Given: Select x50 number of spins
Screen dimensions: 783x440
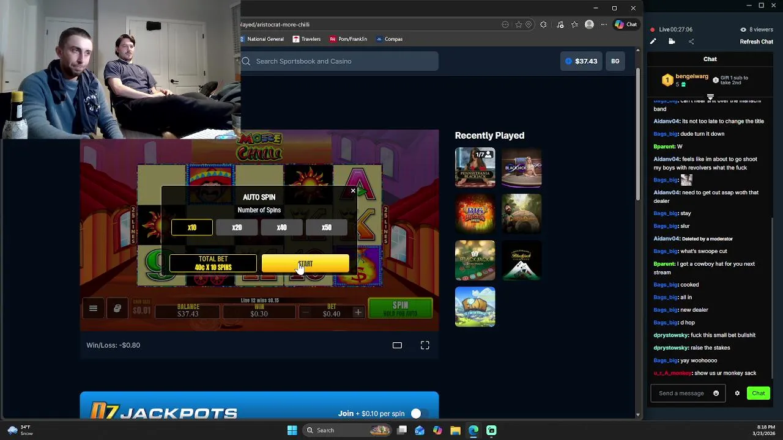Looking at the screenshot, I should (x=327, y=227).
